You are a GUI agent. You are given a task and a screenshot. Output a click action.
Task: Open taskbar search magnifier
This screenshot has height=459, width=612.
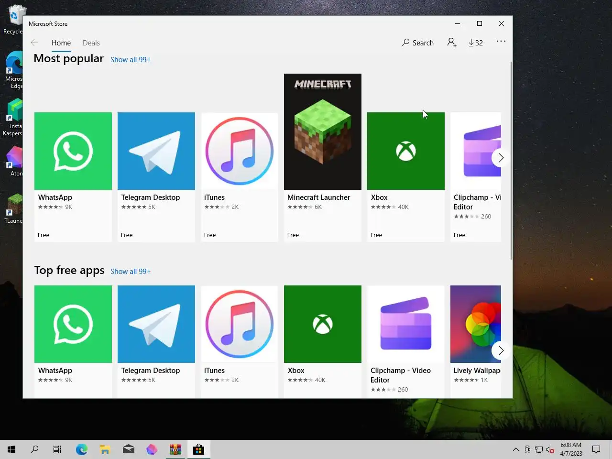[x=34, y=449]
